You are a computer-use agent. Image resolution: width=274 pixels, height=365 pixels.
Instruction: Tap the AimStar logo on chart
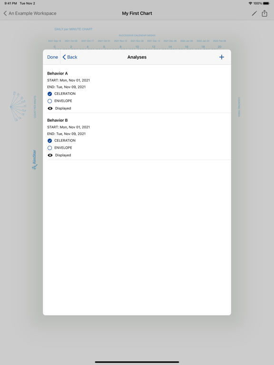(x=34, y=160)
